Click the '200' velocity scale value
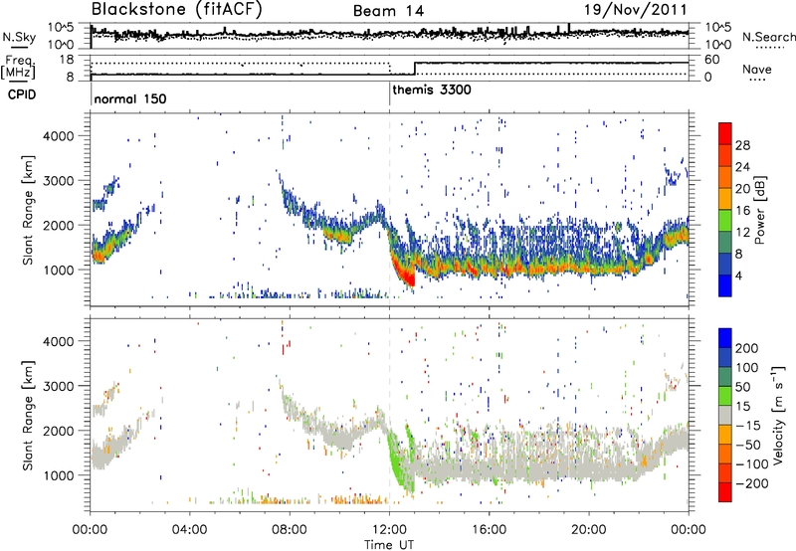The width and height of the screenshot is (796, 551). pos(746,348)
